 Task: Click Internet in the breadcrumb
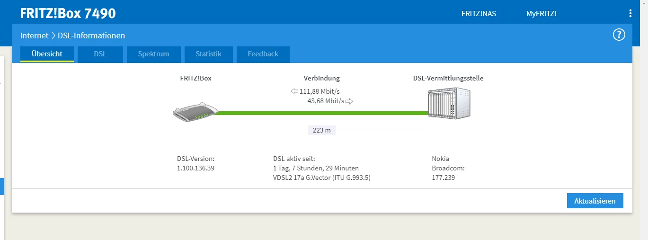click(34, 36)
